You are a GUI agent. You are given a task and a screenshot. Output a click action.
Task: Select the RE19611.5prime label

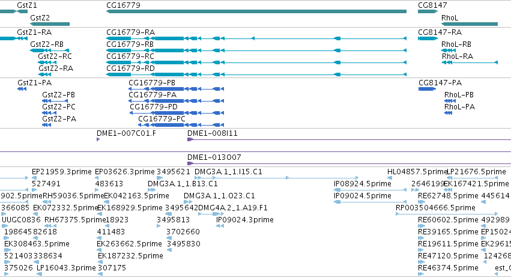pos(448,244)
